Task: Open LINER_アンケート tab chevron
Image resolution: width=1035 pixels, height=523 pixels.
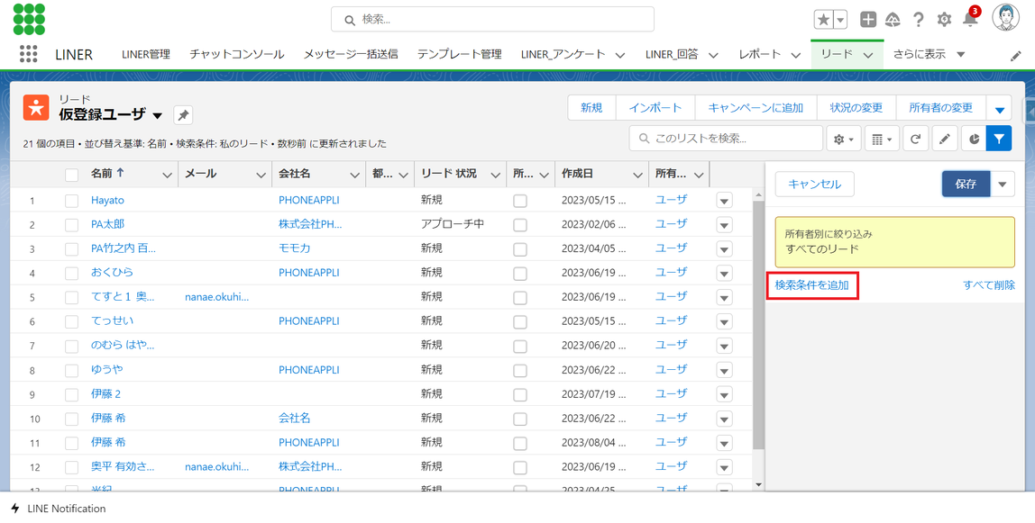Action: (619, 55)
